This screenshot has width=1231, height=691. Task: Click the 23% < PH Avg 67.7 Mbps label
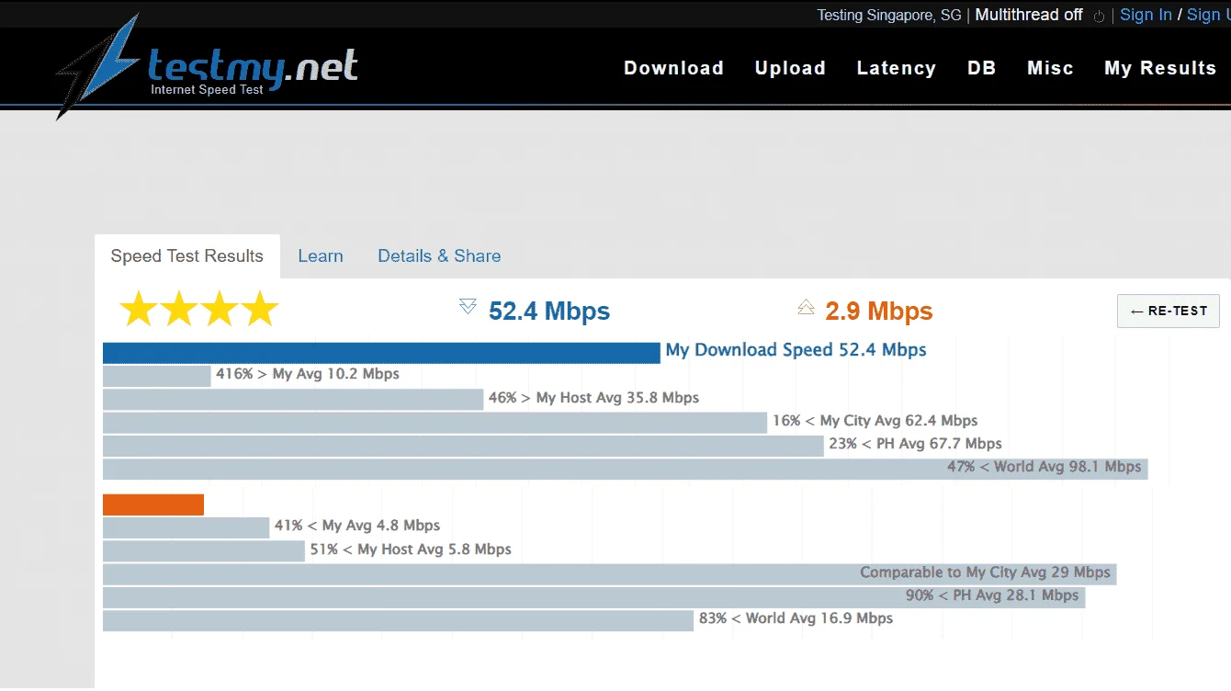pos(915,444)
